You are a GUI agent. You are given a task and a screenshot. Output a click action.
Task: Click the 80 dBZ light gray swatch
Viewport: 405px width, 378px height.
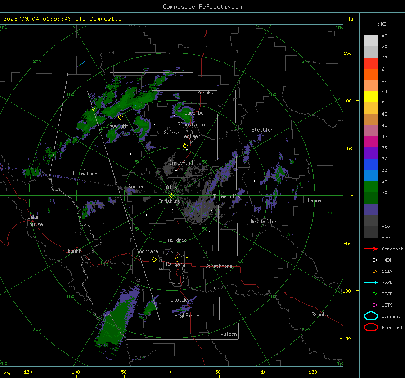click(371, 40)
